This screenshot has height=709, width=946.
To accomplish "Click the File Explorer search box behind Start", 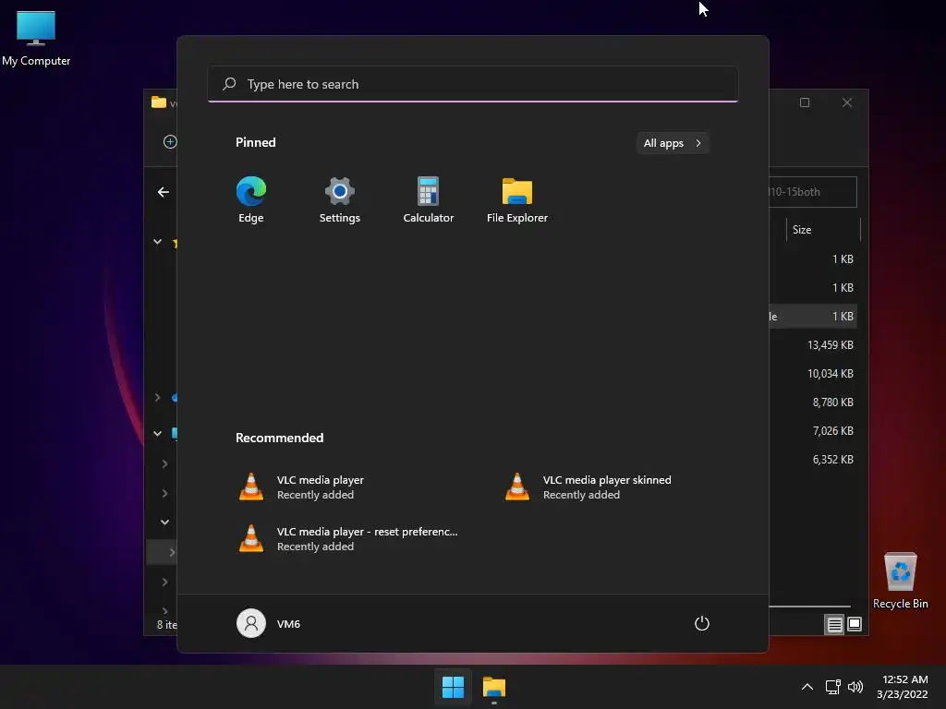I will 813,192.
